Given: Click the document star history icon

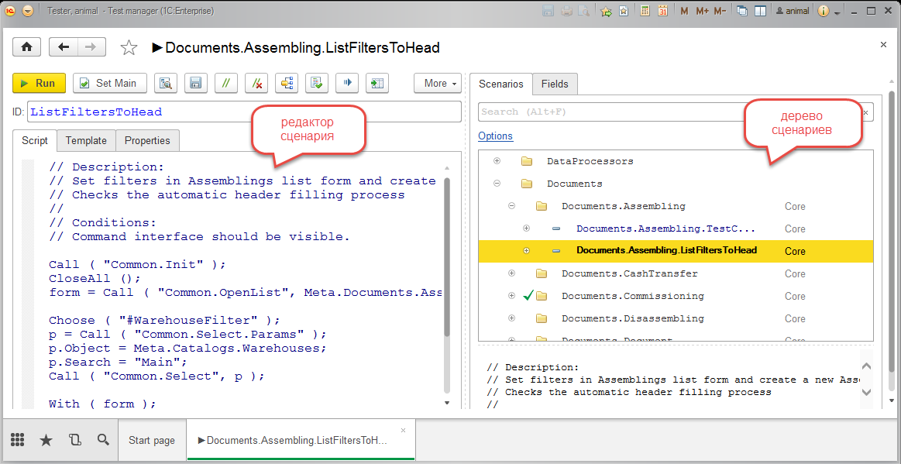Looking at the screenshot, I should (x=623, y=11).
